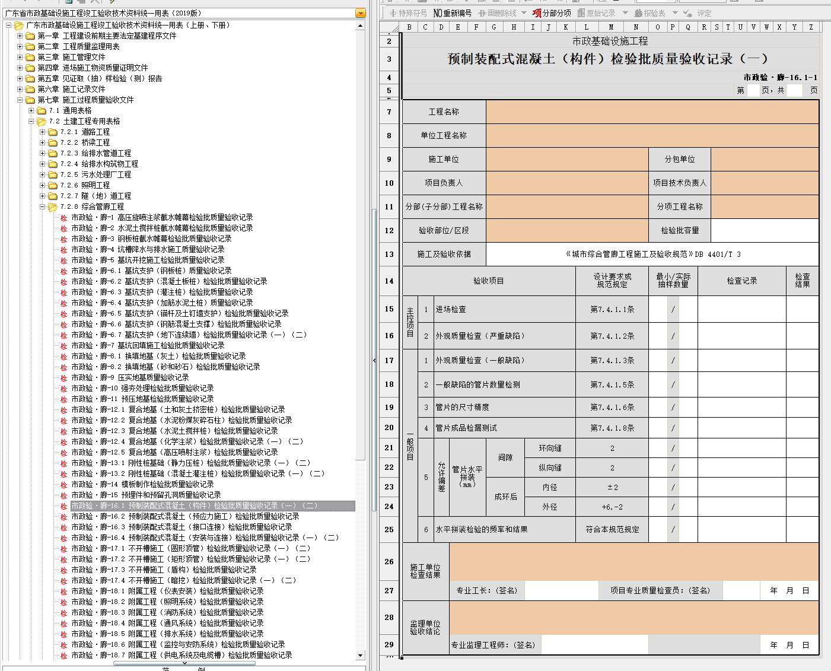
Task: Click the 检 icon beside 廊-17.3 盾构
Action: (64, 570)
